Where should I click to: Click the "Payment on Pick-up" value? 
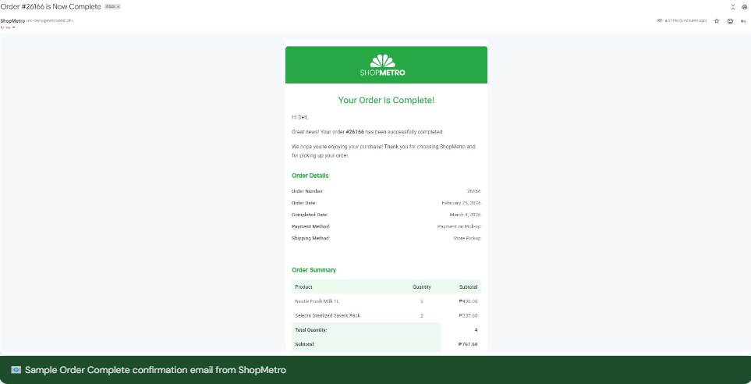[x=459, y=226]
